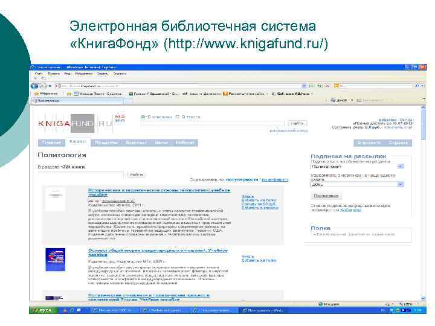
Task: Click the 'пополнить счет' link
Action: click(398, 127)
